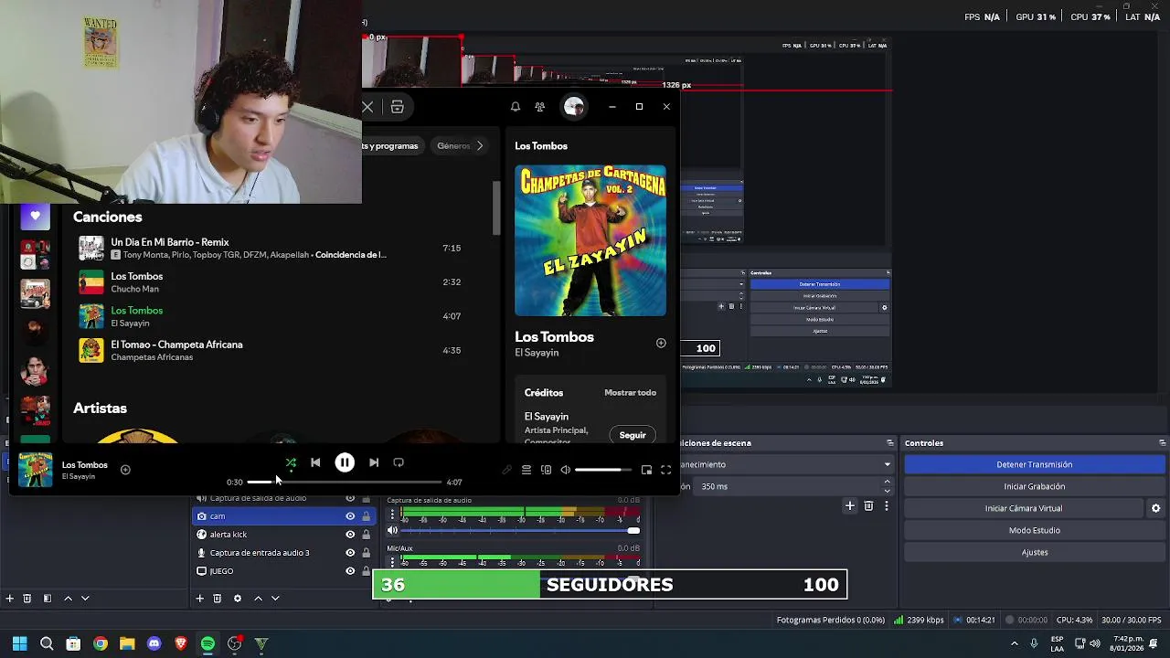Delete the selected source with trash icon
Viewport: 1170px width, 658px height.
click(217, 599)
